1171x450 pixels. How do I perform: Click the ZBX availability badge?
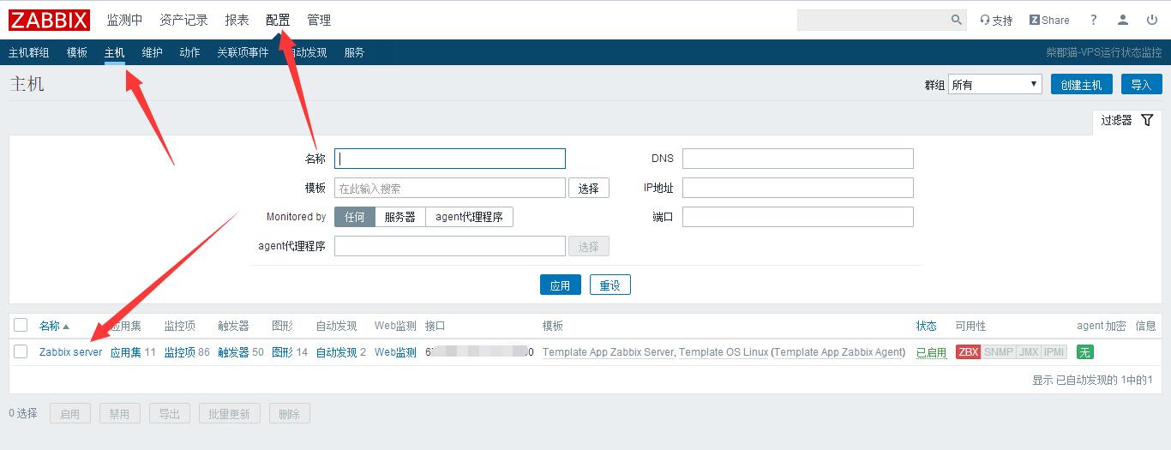tap(969, 351)
